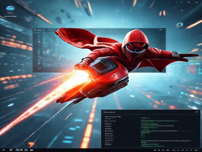This screenshot has height=152, width=202.
Task: Maximize the dark terminal window
Action: pyautogui.click(x=197, y=112)
